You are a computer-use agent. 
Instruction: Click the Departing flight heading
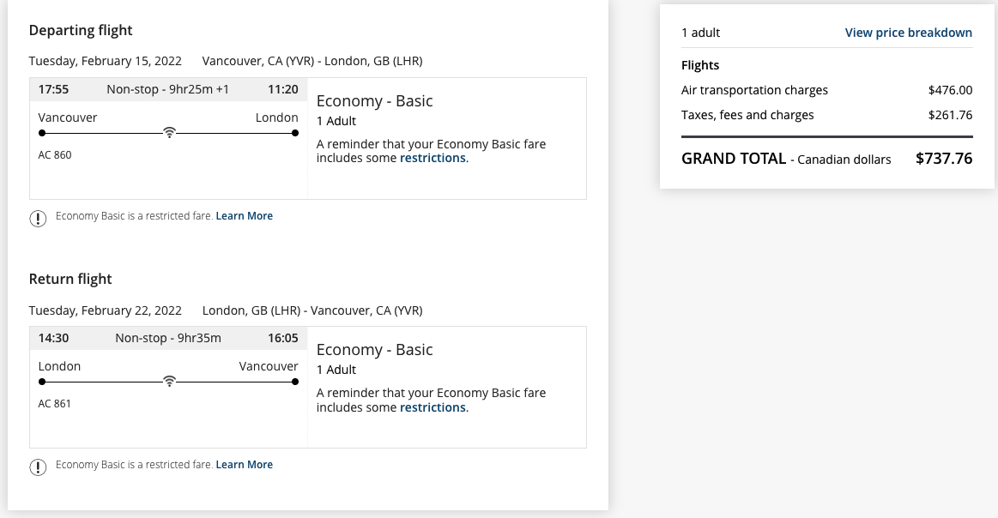81,31
